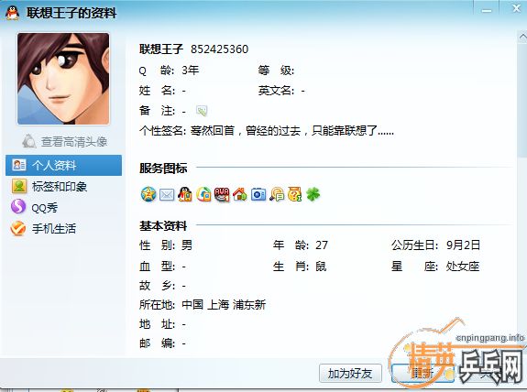Click the 加为好友 button

click(350, 373)
